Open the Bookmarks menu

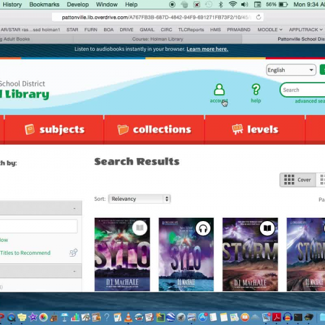coord(44,5)
